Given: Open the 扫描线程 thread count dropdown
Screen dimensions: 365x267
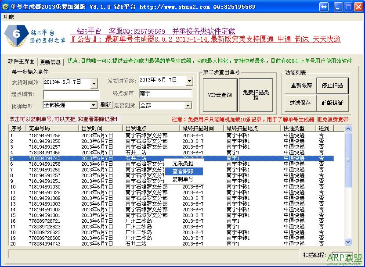Looking at the screenshot, I should click(x=349, y=256).
